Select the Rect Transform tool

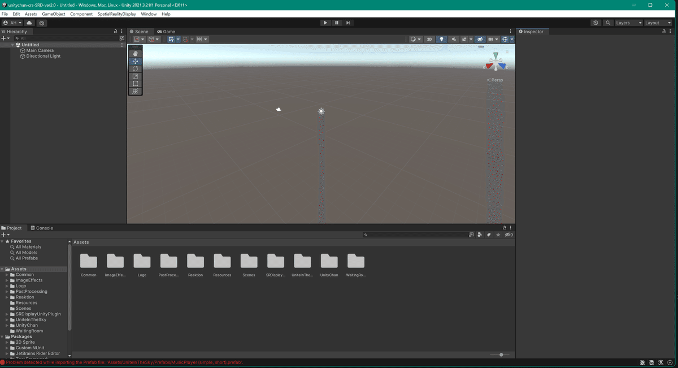tap(135, 83)
